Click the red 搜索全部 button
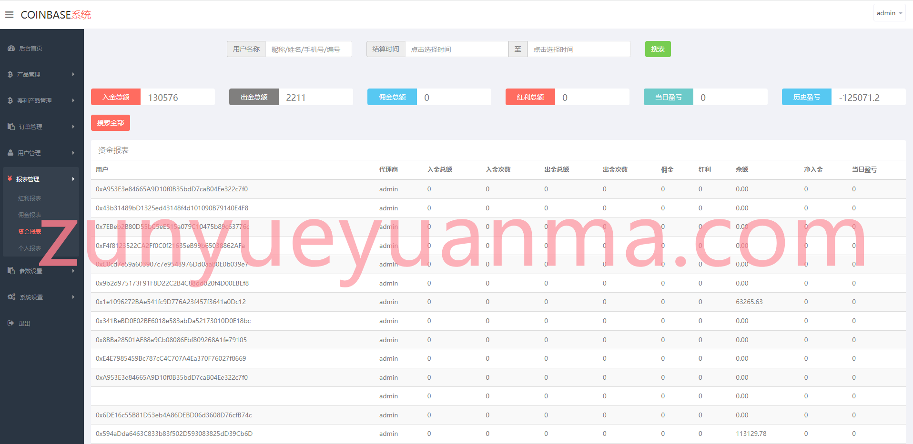 point(111,123)
